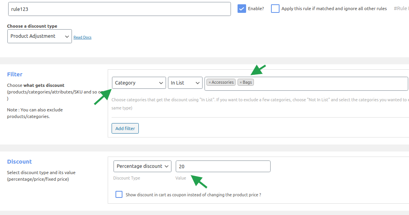Expand the Percentage discount dropdown
409x215 pixels.
142,166
